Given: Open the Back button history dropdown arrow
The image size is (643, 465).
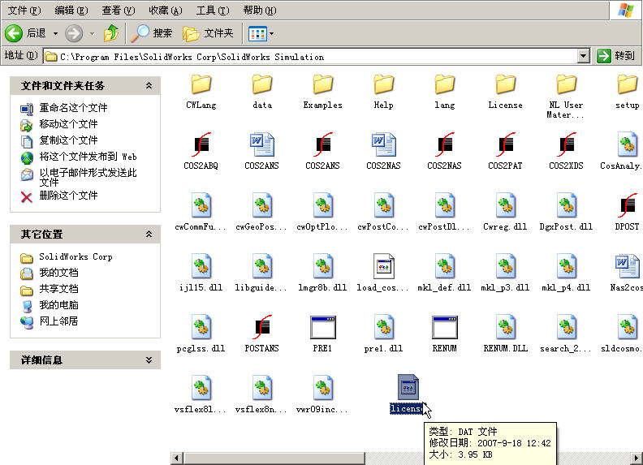Looking at the screenshot, I should pos(55,33).
